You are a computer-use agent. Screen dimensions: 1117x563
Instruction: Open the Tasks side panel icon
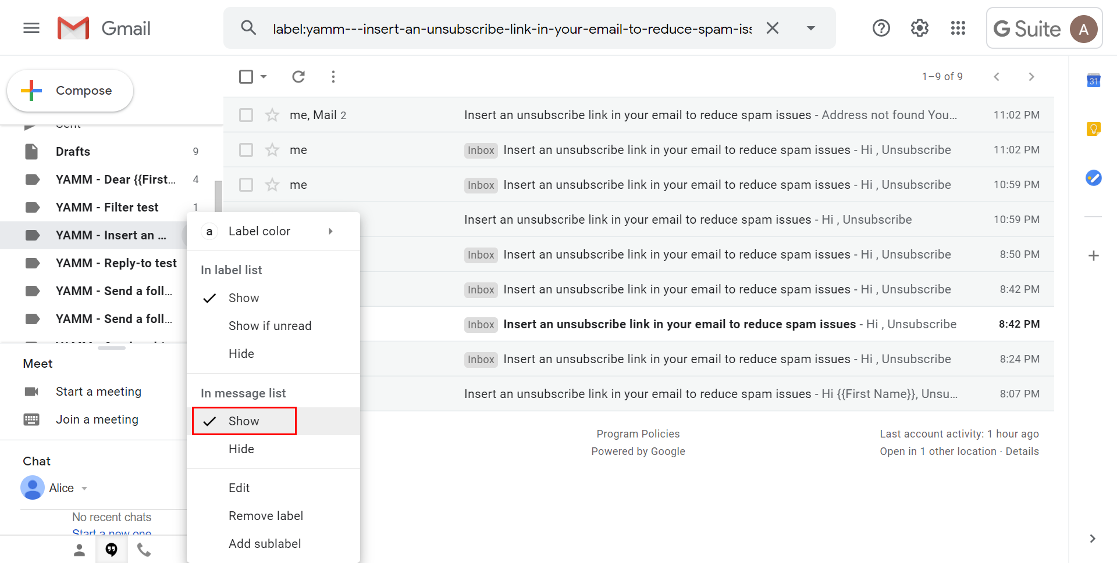click(x=1093, y=178)
